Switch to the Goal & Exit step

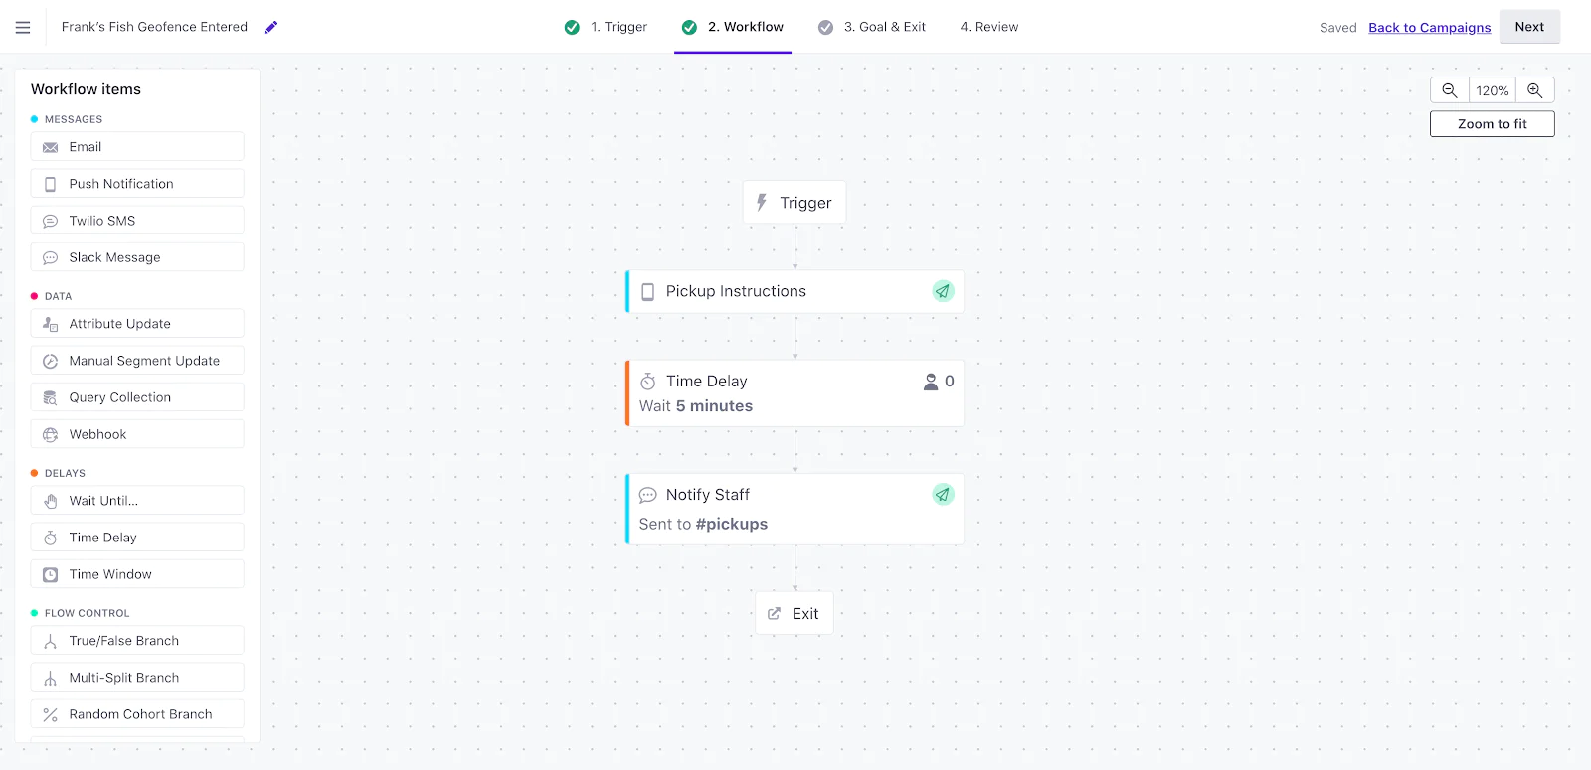coord(883,27)
